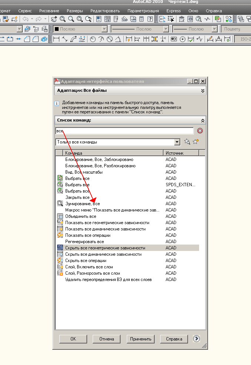Open the 'Редактировать' menu

[x=105, y=11]
